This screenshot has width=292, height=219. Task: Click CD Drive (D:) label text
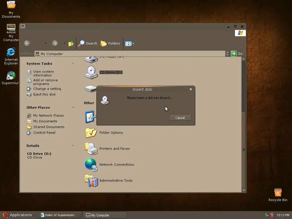111,72
